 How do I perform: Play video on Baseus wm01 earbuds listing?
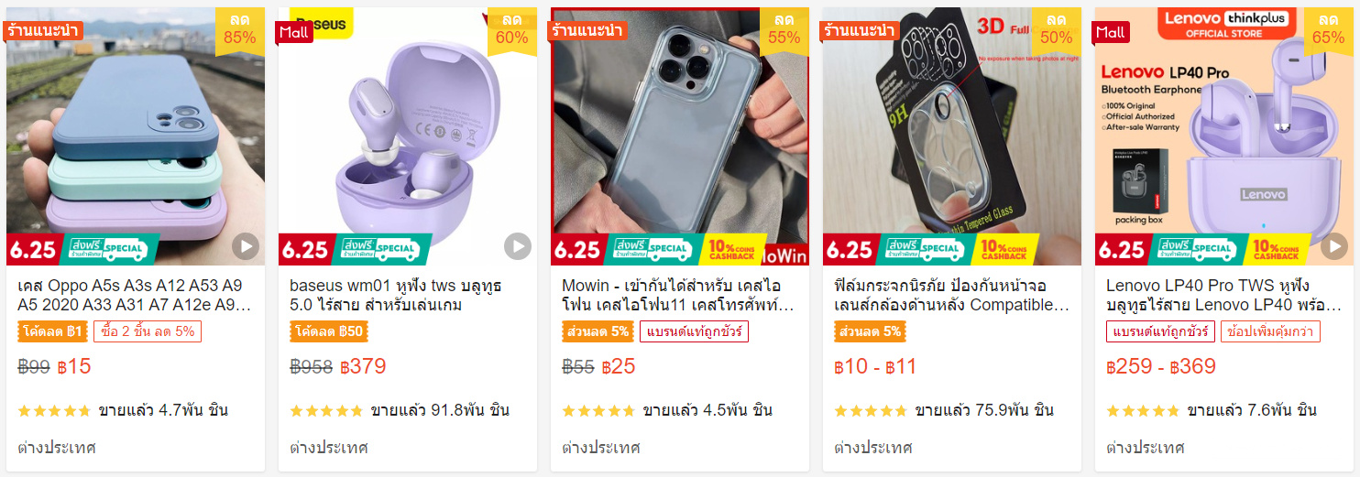[x=518, y=246]
